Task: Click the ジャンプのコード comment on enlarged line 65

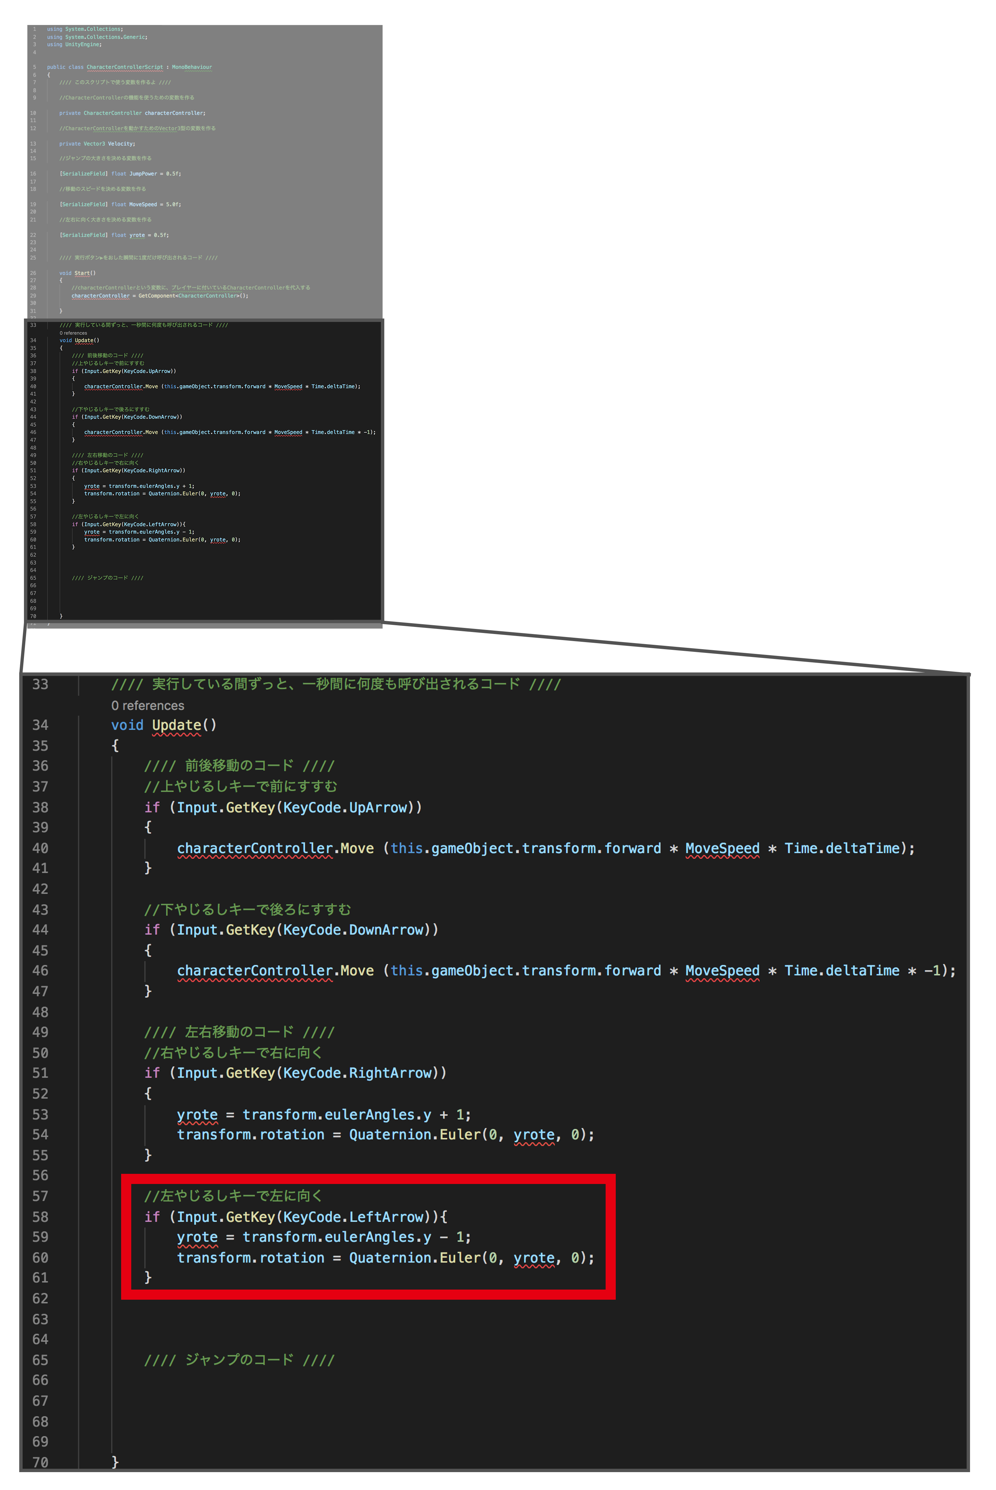Action: (239, 1360)
